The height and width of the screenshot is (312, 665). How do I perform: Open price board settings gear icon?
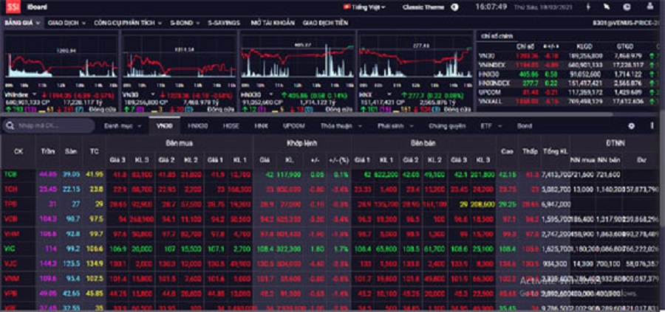(x=630, y=125)
